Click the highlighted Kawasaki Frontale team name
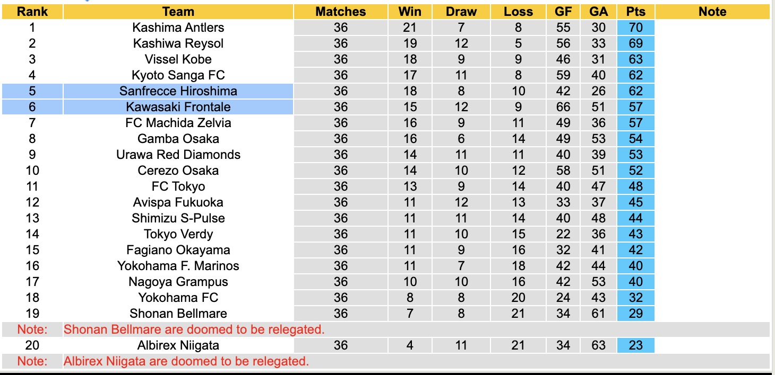Screen dimensions: 775x375 coord(178,107)
